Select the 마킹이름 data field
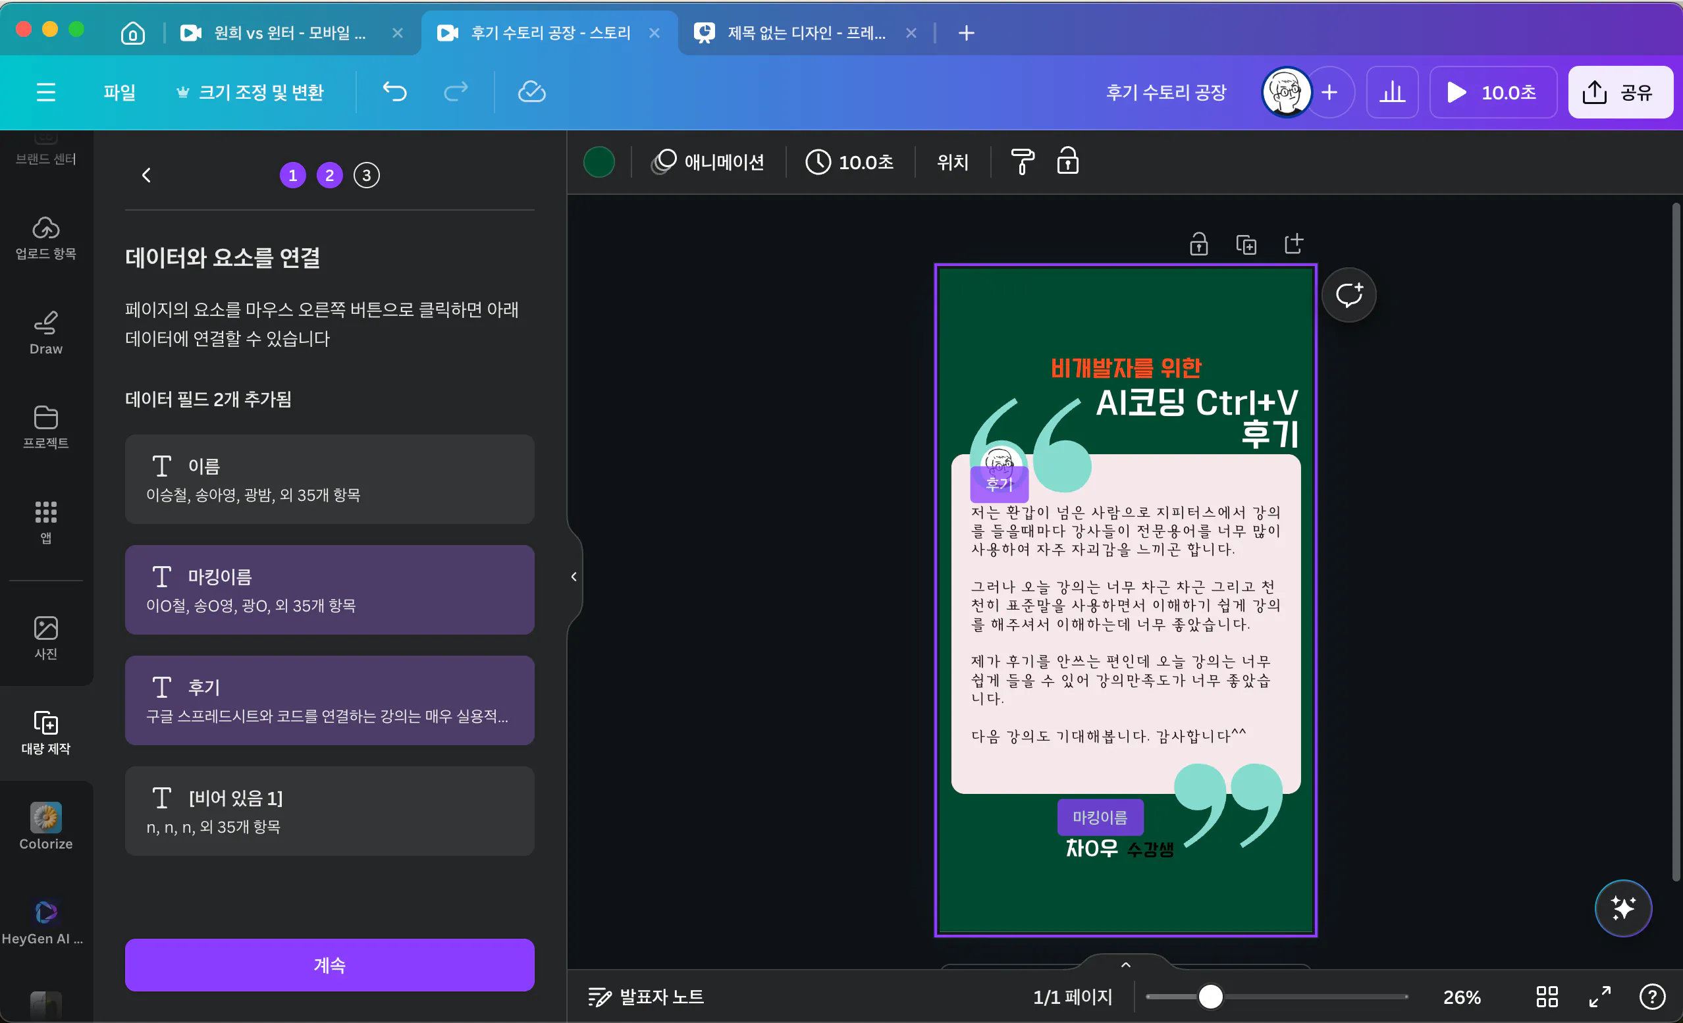The height and width of the screenshot is (1023, 1683). (329, 589)
